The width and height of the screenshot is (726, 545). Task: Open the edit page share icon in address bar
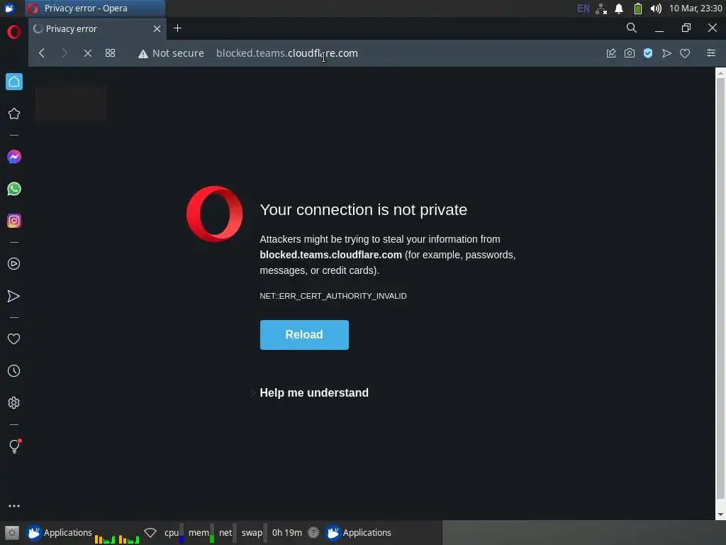pyautogui.click(x=611, y=53)
